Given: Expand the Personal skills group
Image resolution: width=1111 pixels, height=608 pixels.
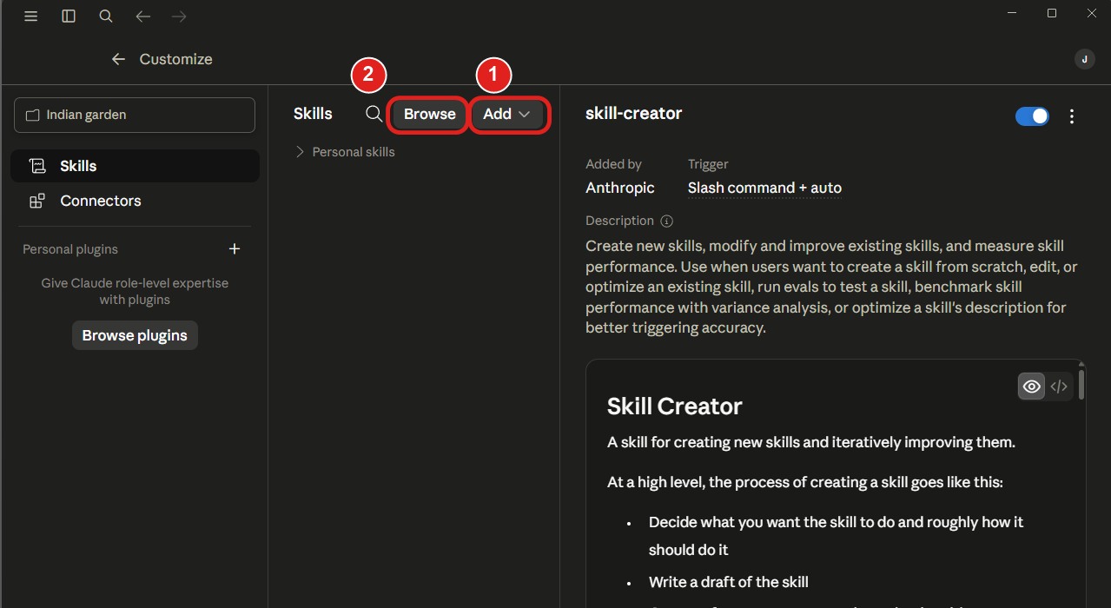Looking at the screenshot, I should [346, 152].
